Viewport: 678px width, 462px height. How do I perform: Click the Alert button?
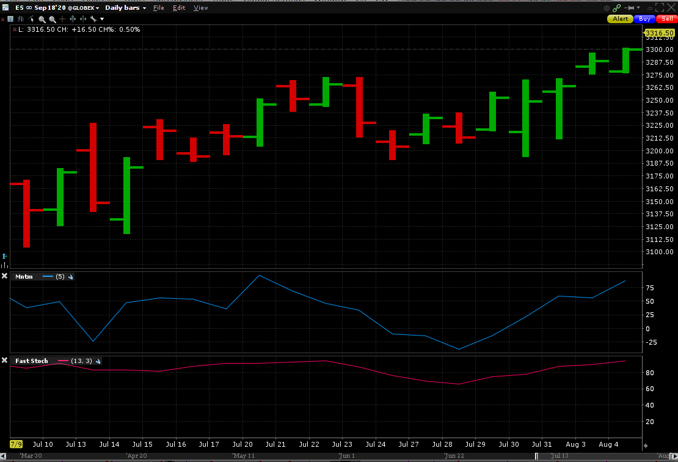pos(620,18)
